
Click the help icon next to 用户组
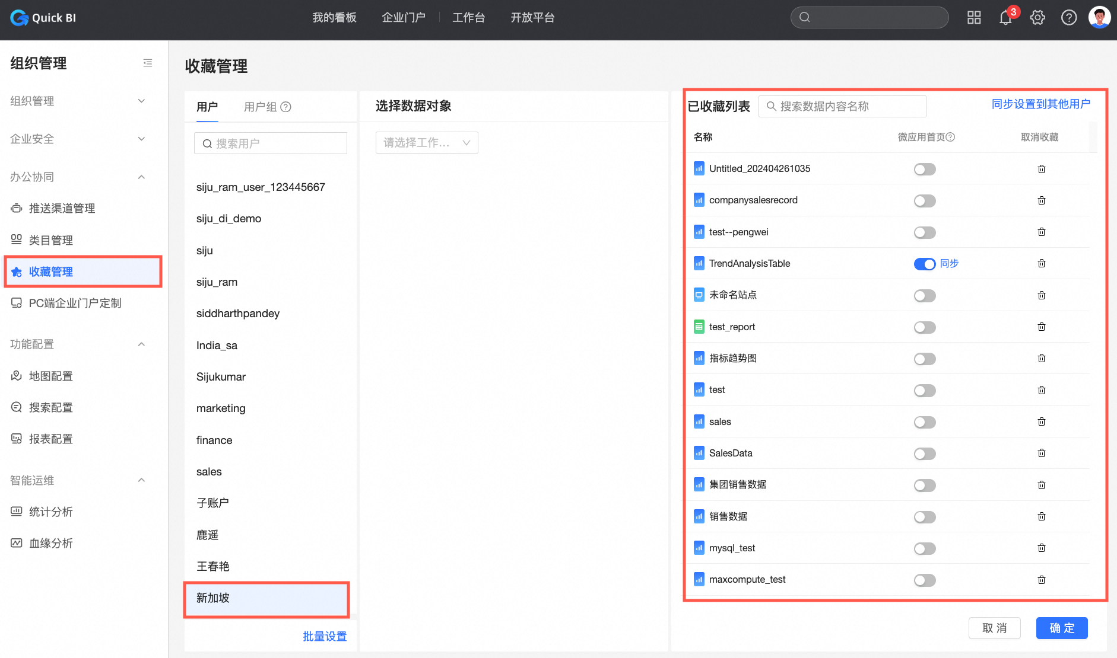pos(286,107)
